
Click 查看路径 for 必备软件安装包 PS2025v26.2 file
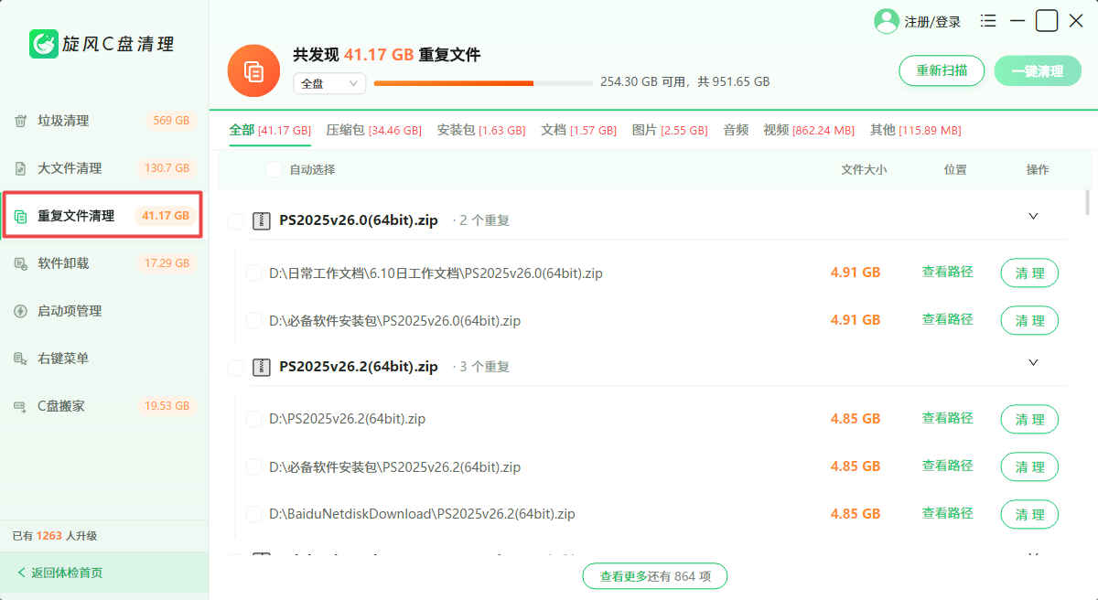[x=947, y=466]
